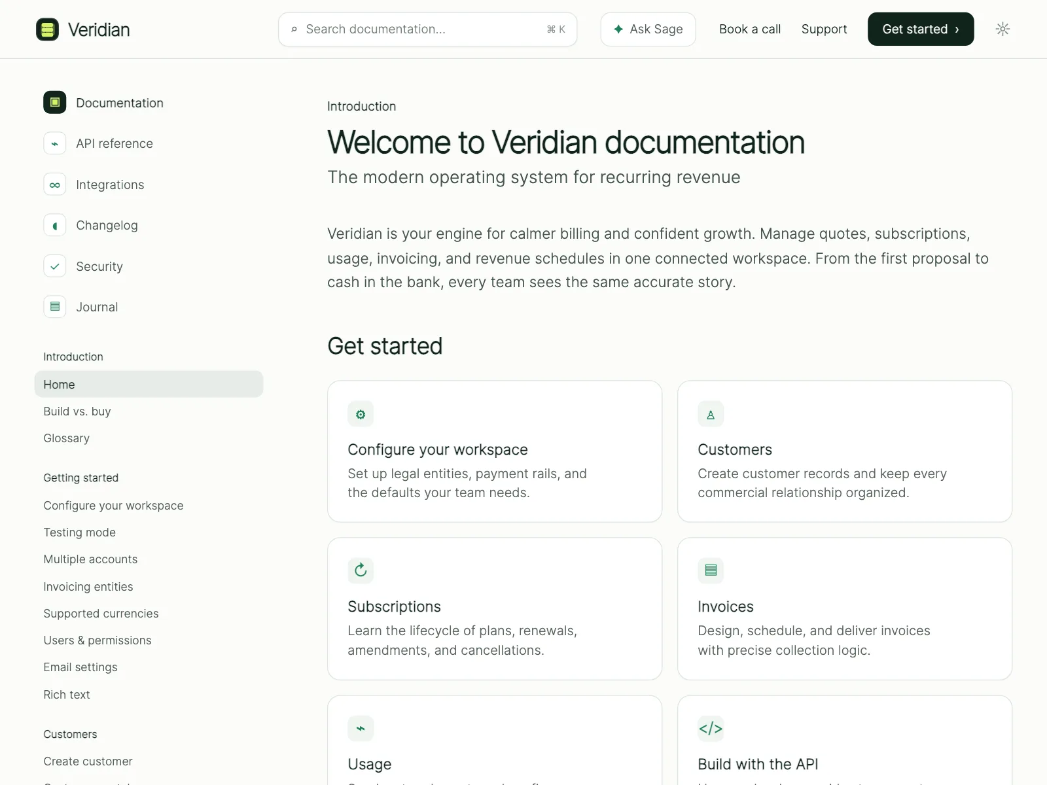
Task: Click the Get started section heading
Action: coord(385,346)
